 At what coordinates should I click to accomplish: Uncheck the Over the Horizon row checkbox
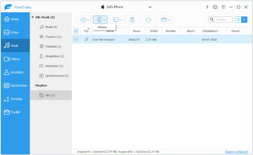tap(76, 39)
